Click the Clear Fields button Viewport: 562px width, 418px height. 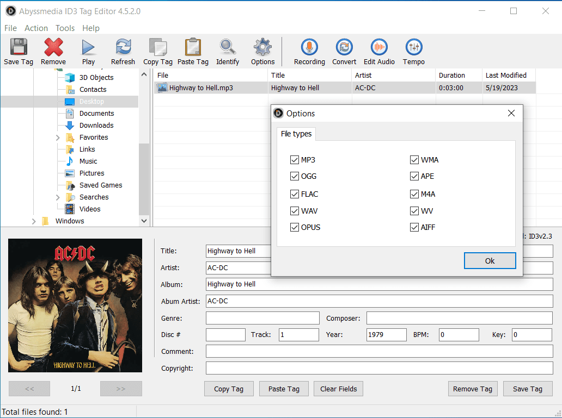click(x=338, y=389)
